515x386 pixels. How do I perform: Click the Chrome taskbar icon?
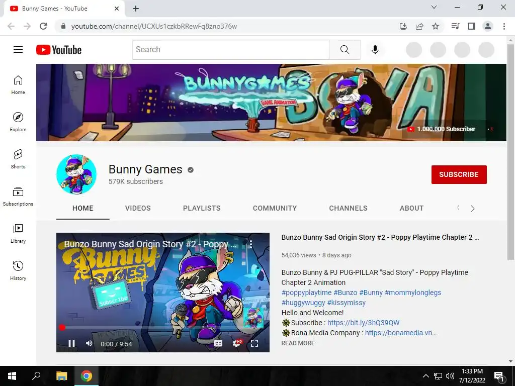[87, 376]
